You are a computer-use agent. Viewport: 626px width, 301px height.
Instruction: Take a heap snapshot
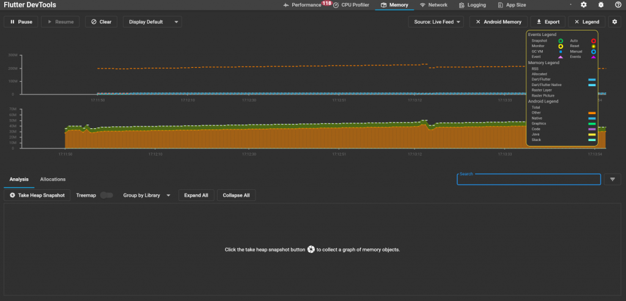click(37, 195)
